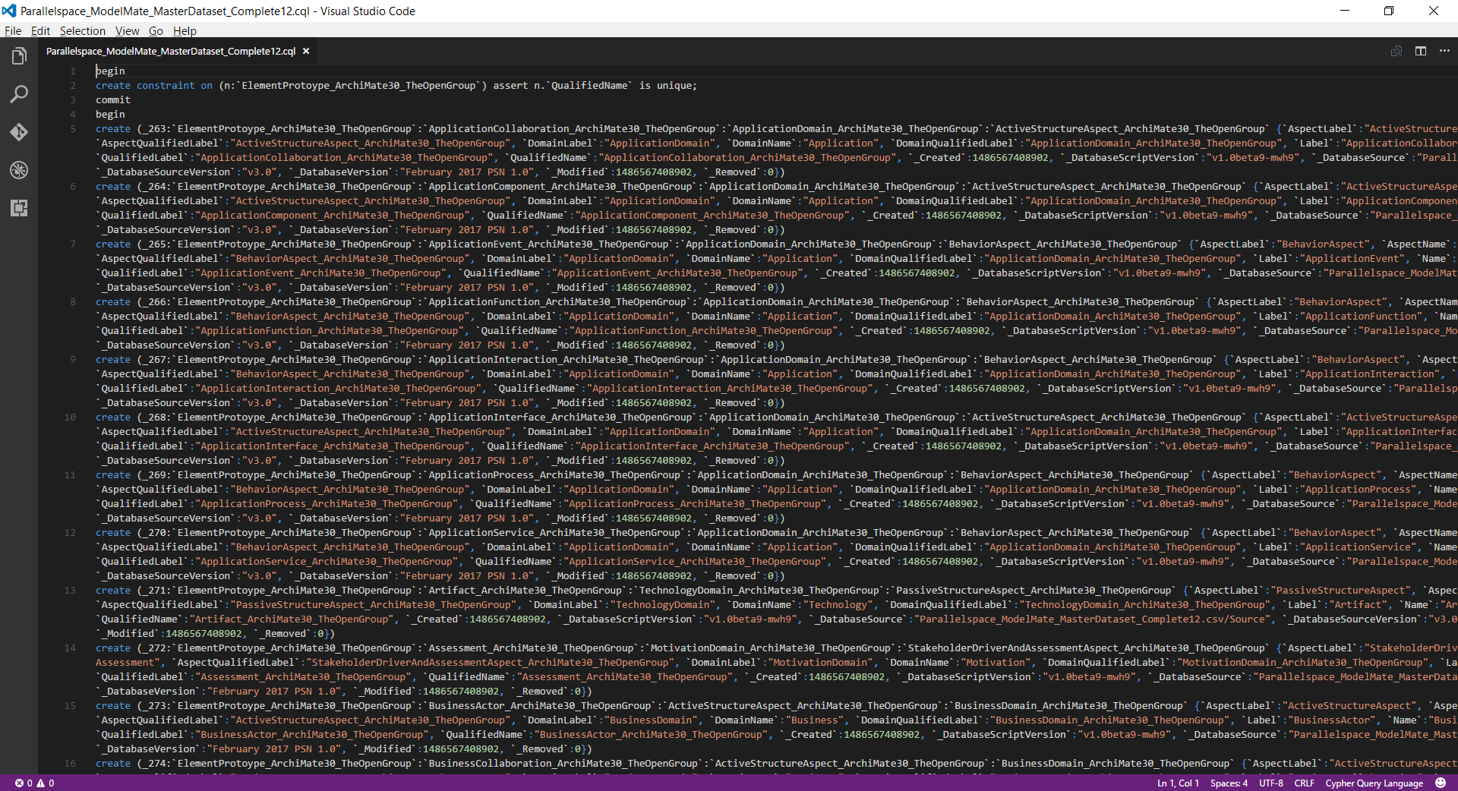Viewport: 1458px width, 791px height.
Task: Open the Source Control (Git) view
Action: (x=19, y=132)
